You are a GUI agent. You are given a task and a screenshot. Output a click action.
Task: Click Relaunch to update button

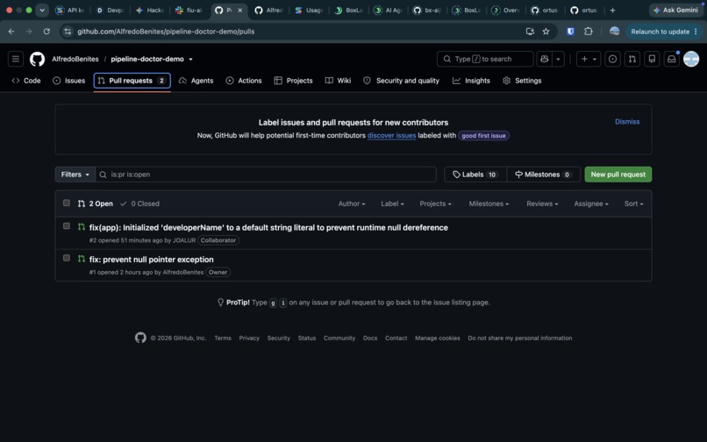pos(663,32)
